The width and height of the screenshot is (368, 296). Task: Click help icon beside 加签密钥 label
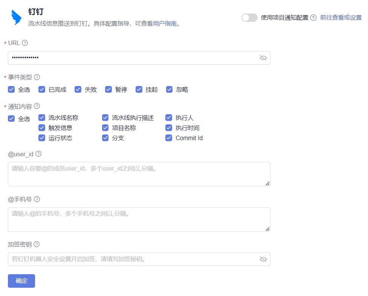click(x=37, y=244)
